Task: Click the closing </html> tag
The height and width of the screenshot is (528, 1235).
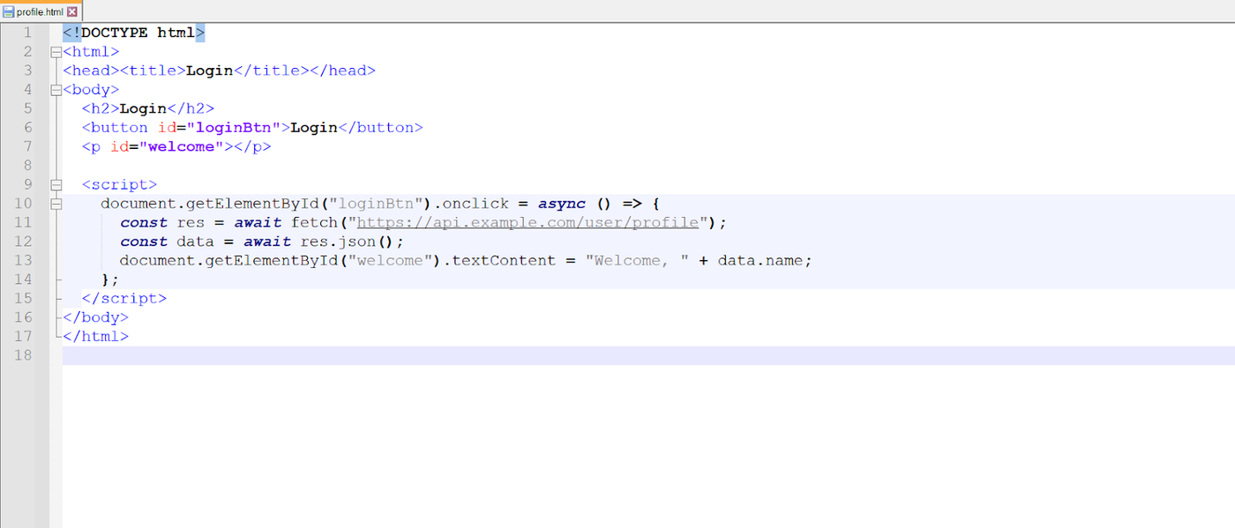Action: coord(95,336)
